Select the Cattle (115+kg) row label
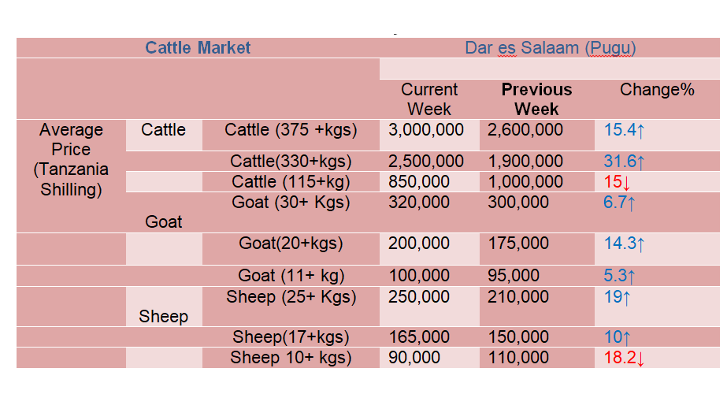The width and height of the screenshot is (727, 409). click(x=291, y=182)
